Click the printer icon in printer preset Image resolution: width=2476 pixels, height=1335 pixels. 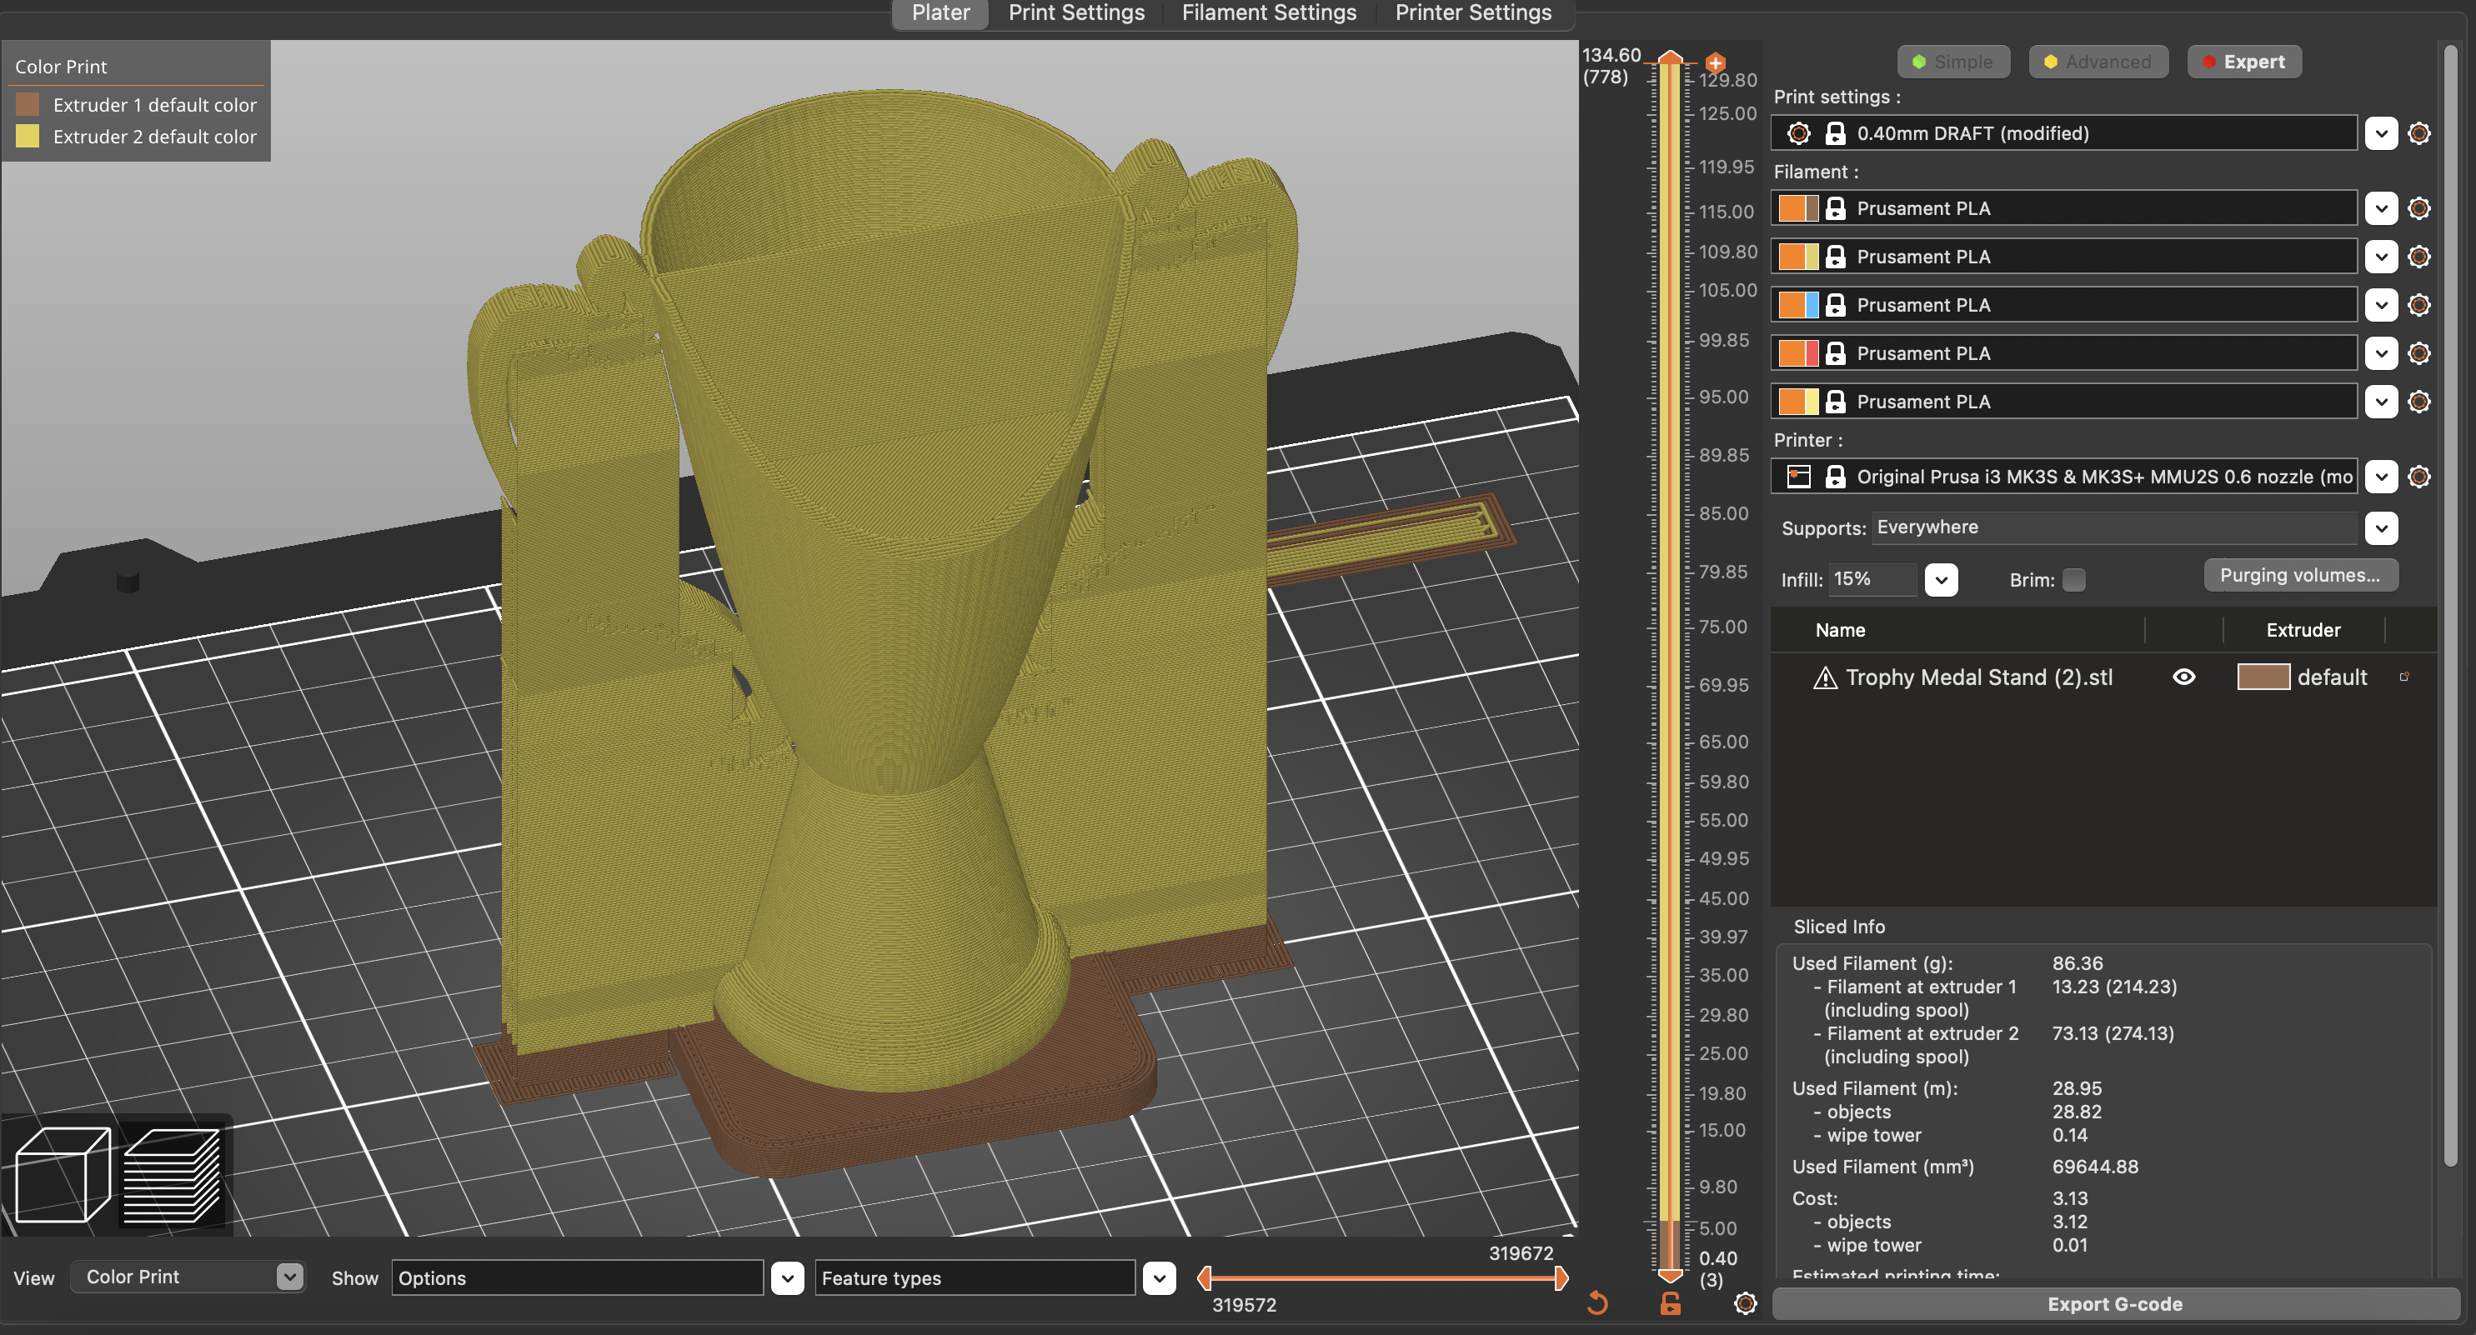(1798, 476)
